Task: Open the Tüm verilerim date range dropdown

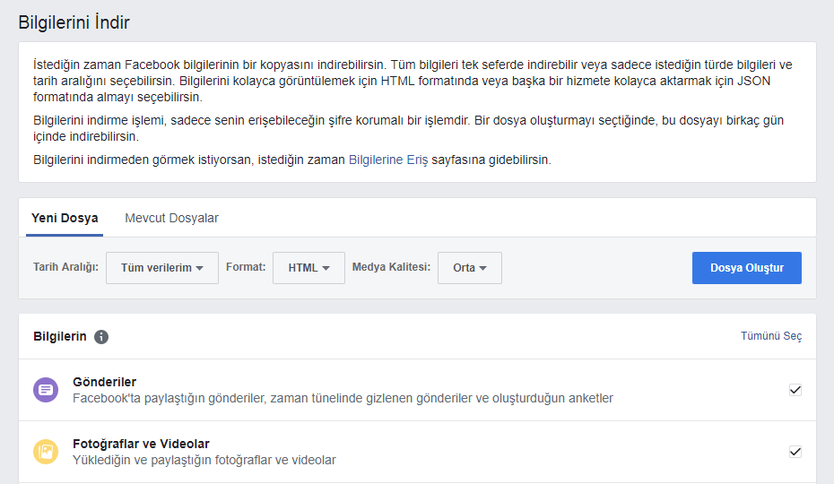Action: pyautogui.click(x=162, y=267)
